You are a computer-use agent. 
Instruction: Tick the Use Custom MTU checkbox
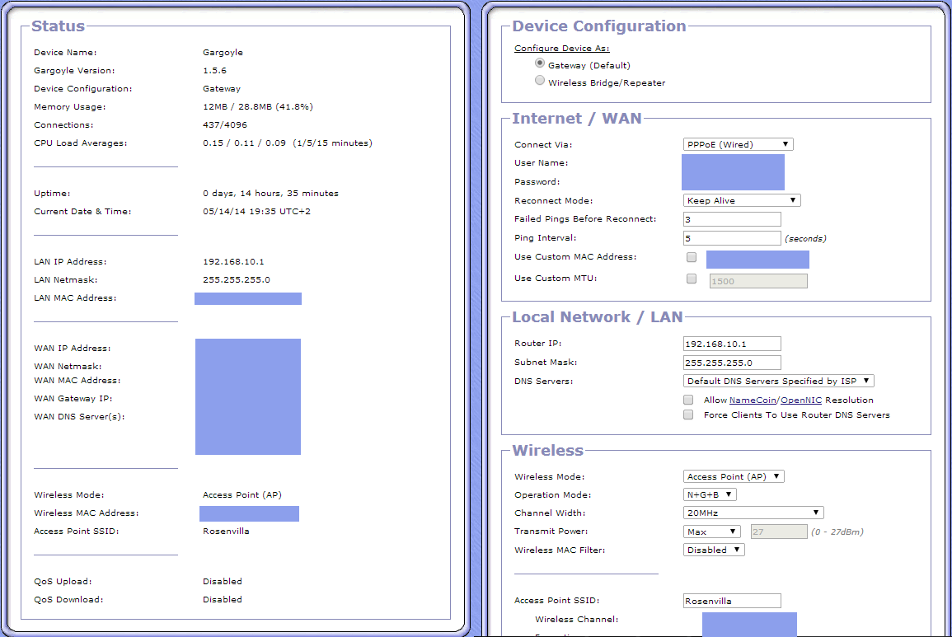coord(691,279)
